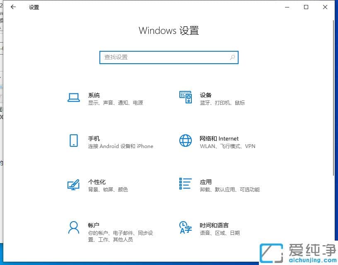Click the 设置 title bar label
The height and width of the screenshot is (265, 338).
point(34,7)
